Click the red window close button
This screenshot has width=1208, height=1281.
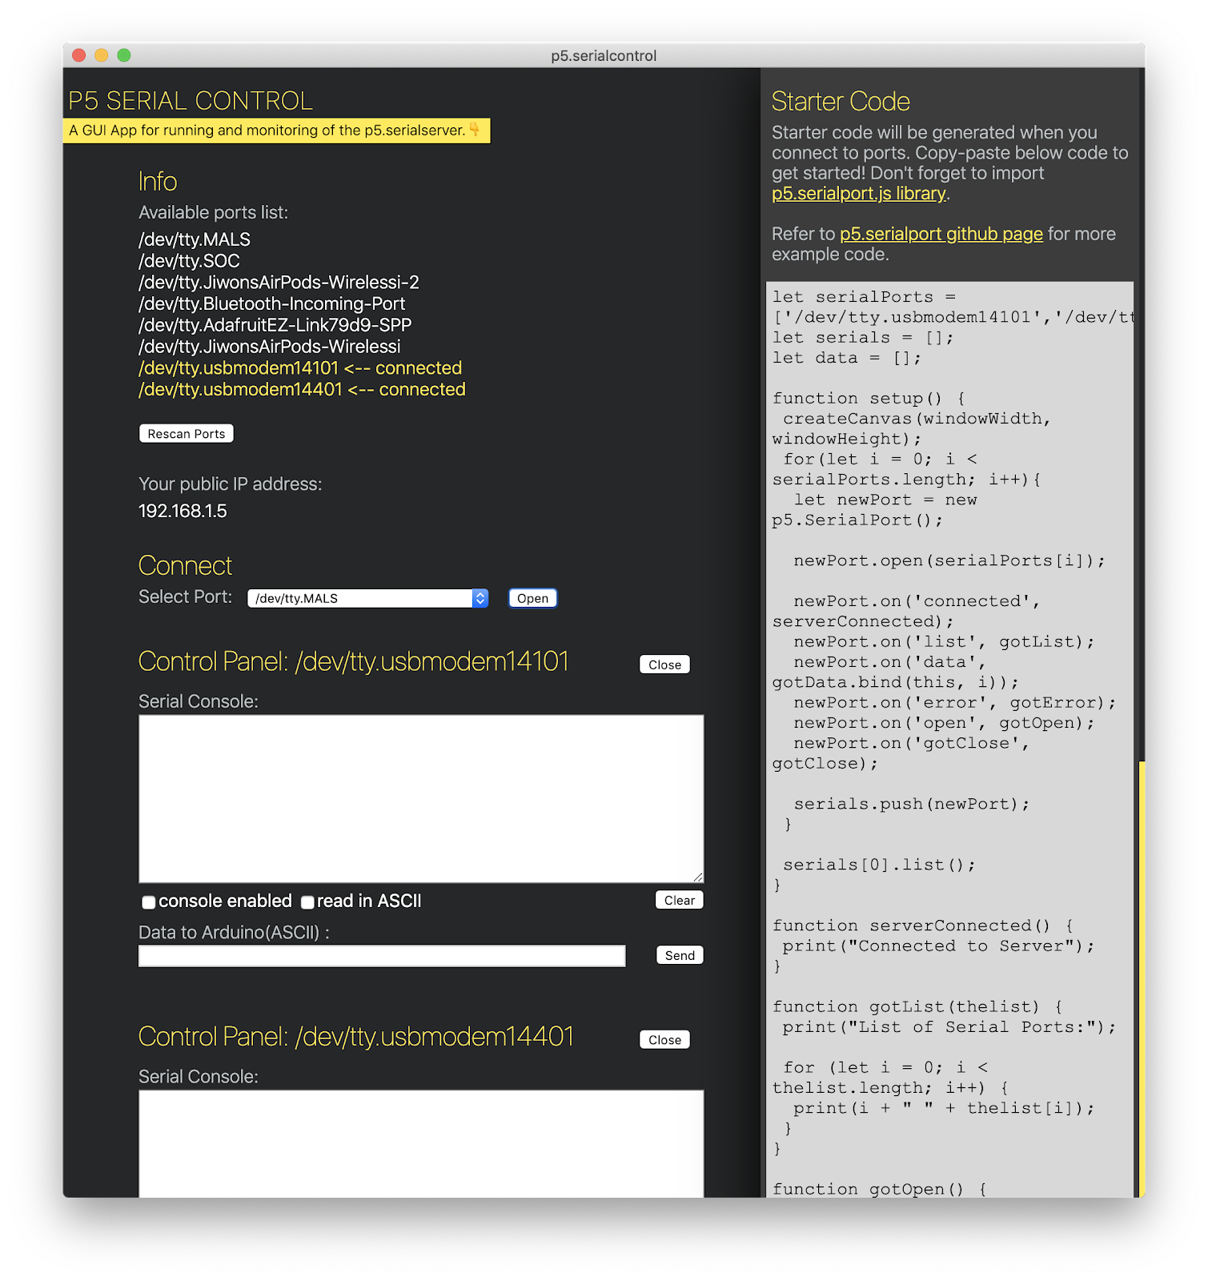(x=78, y=55)
